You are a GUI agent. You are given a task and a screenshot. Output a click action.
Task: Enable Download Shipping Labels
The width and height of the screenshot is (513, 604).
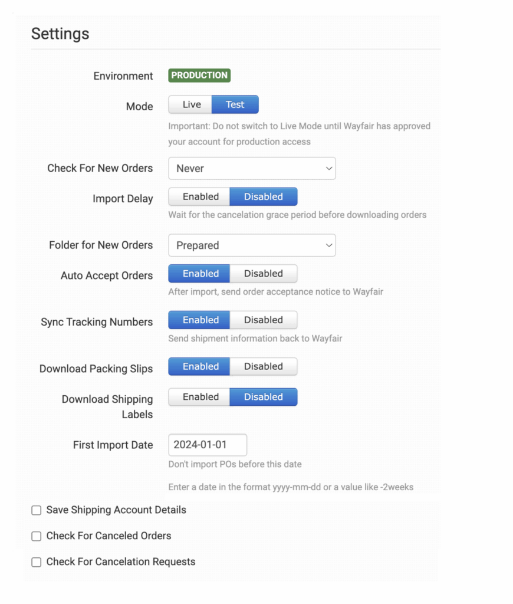click(x=200, y=397)
